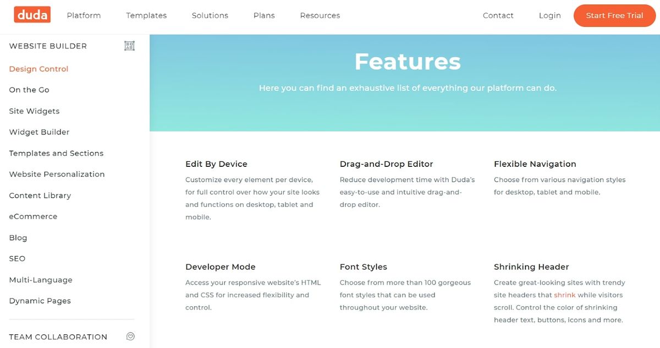
Task: Click the Duda logo
Action: point(32,15)
